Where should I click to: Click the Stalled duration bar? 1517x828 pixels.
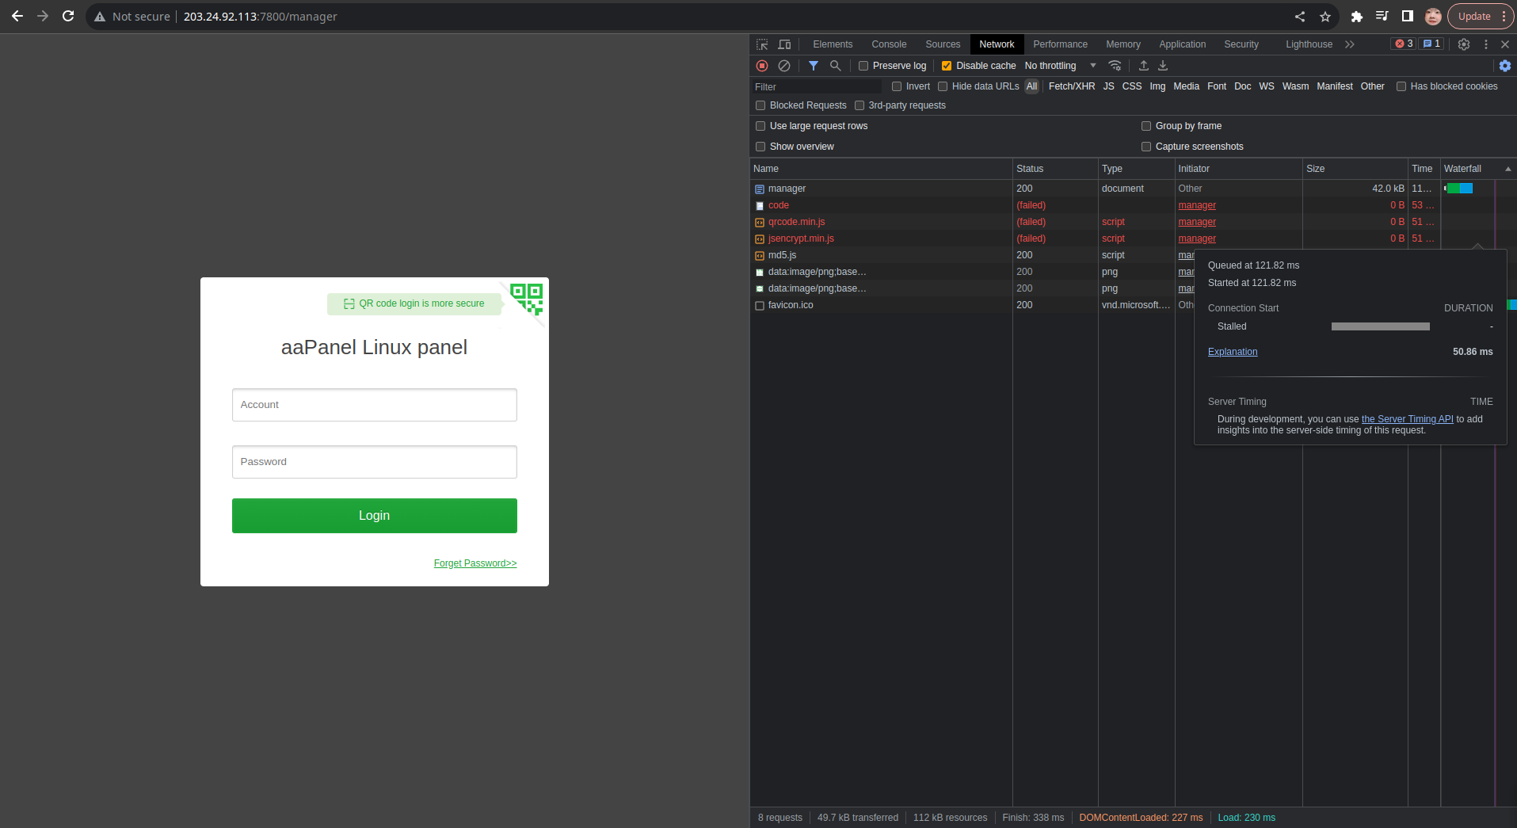coord(1380,326)
